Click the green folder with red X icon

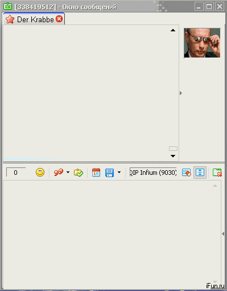217,173
